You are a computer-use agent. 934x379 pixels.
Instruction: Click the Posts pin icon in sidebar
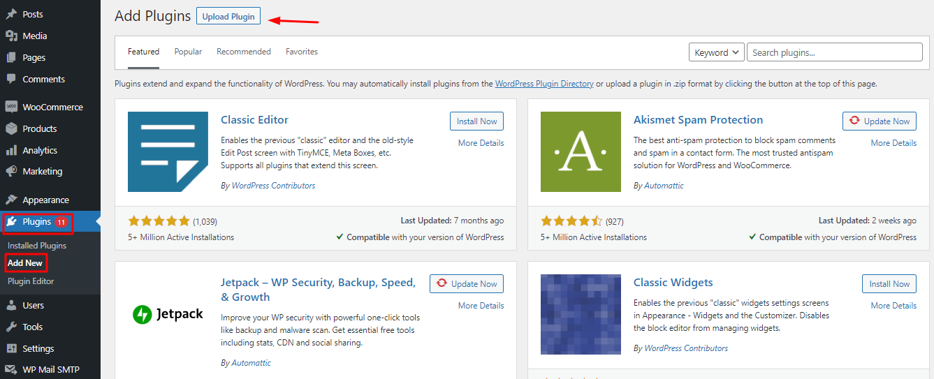[x=11, y=14]
